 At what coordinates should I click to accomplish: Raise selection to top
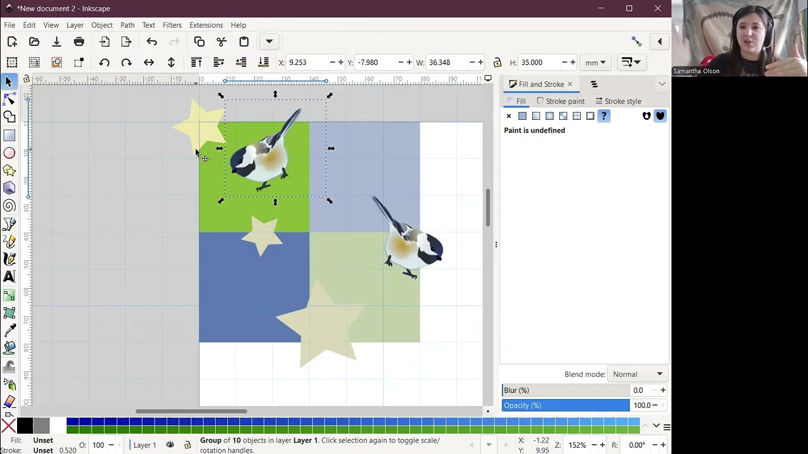[196, 62]
